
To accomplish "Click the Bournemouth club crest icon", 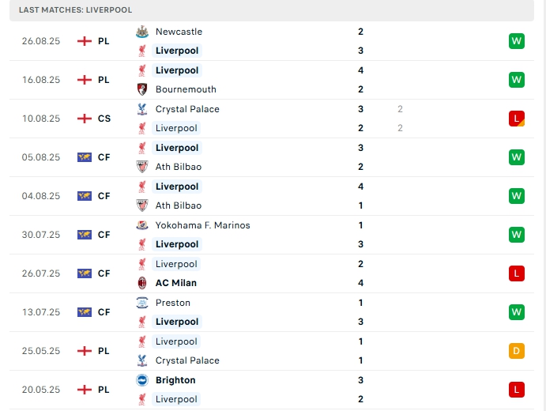I will coord(142,89).
